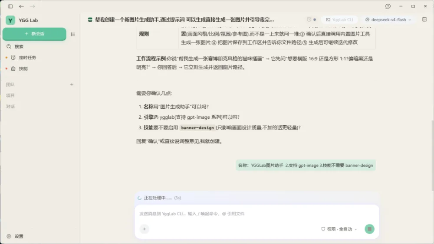Toggle the left sidebar panel icon
The height and width of the screenshot is (244, 434).
click(10, 6)
